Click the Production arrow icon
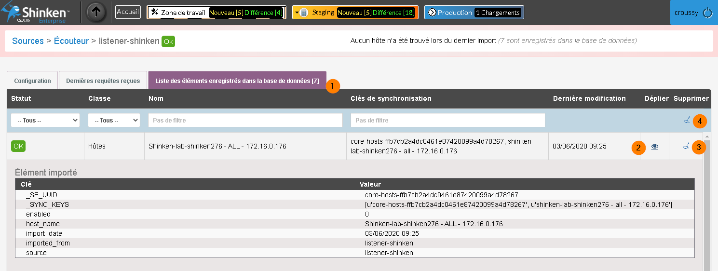 point(432,13)
